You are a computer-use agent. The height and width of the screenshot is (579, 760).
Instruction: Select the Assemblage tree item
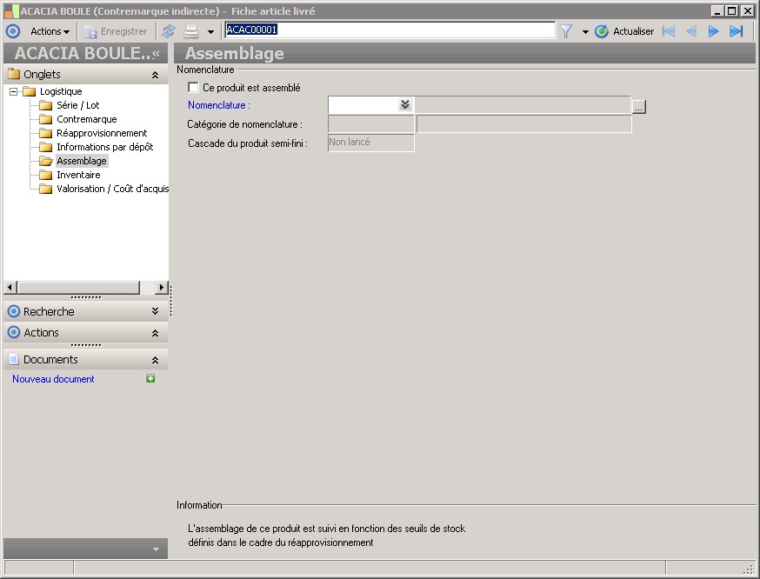coord(82,161)
